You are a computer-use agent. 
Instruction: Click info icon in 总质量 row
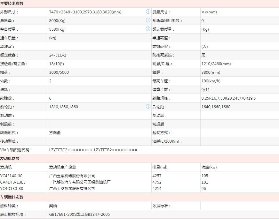point(148,20)
